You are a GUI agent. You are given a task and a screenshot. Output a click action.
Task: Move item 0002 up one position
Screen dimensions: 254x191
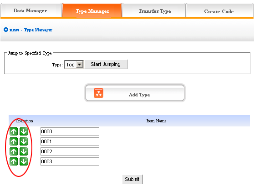point(14,151)
